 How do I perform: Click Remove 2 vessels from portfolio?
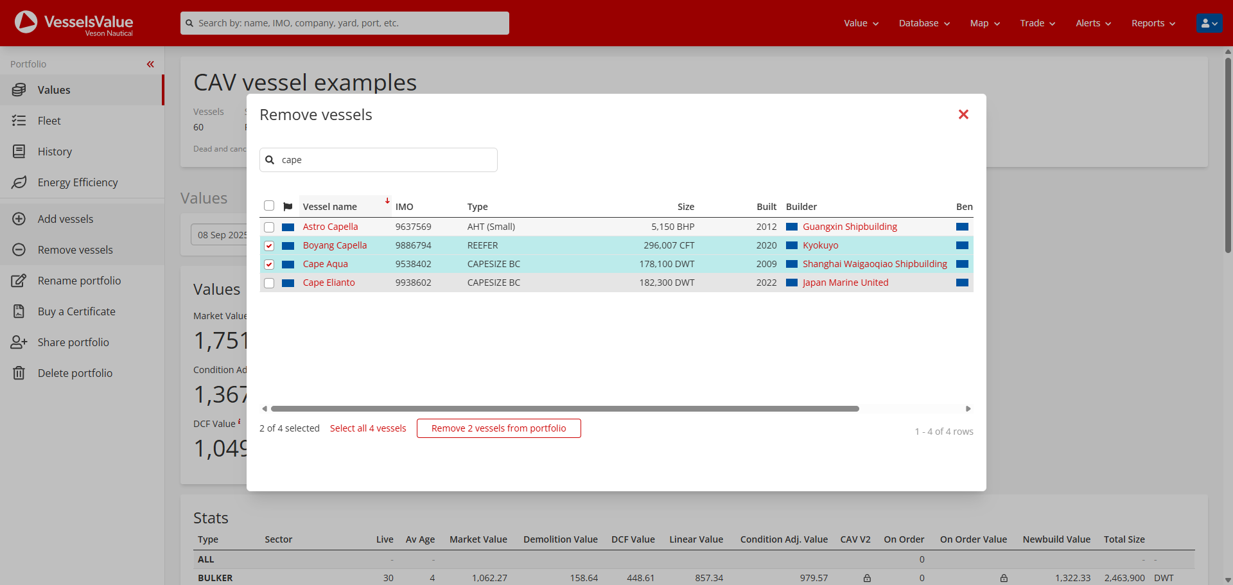point(498,428)
